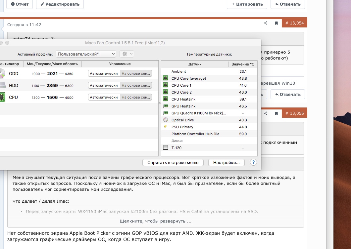Screen dimensions: 351x249
Task: Open Настройки... button
Action: [x=226, y=162]
